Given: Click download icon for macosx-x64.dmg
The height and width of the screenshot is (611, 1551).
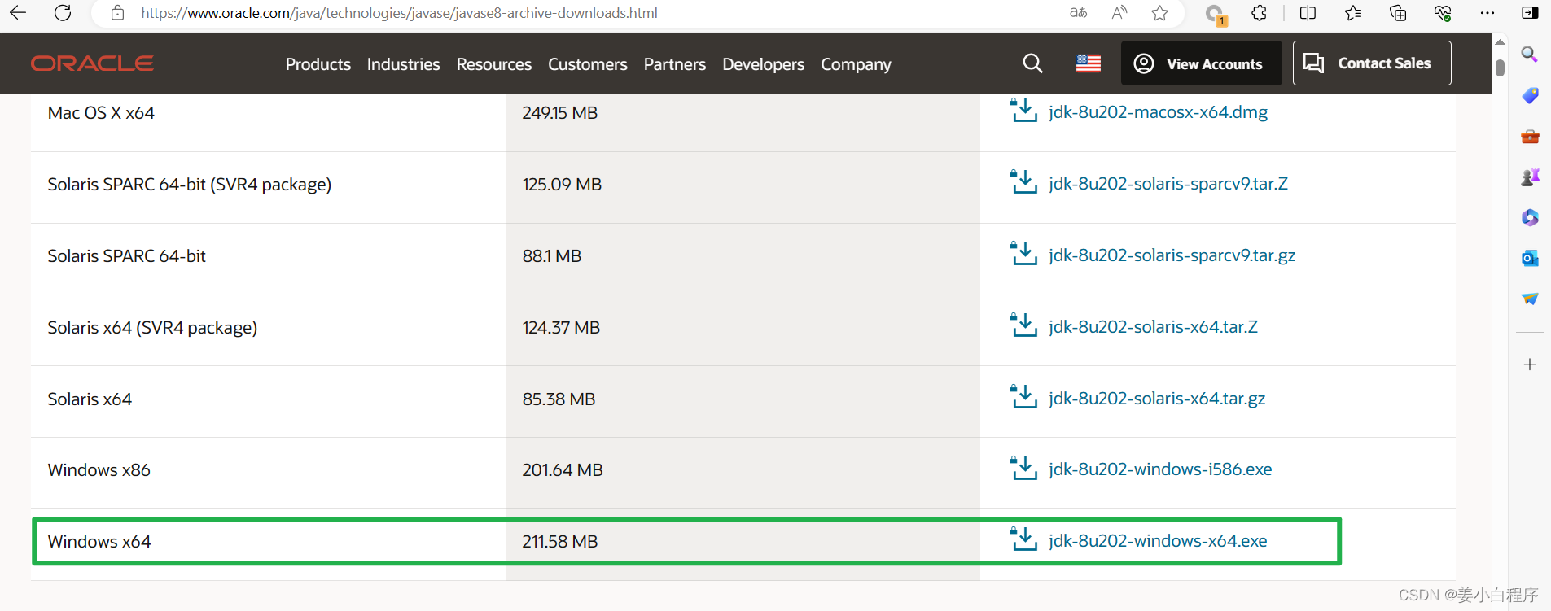Looking at the screenshot, I should [x=1023, y=111].
